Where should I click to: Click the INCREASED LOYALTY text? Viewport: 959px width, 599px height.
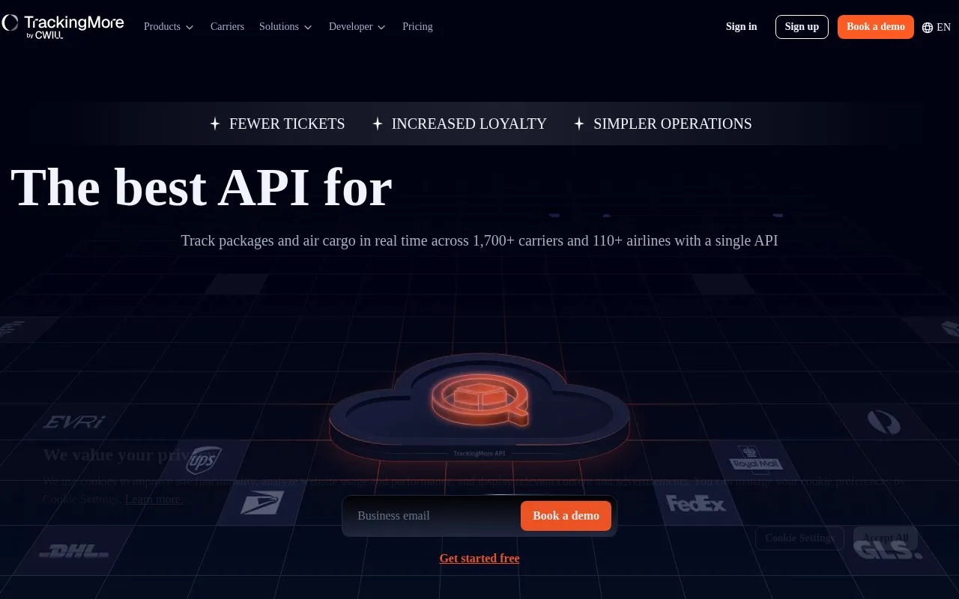(469, 124)
